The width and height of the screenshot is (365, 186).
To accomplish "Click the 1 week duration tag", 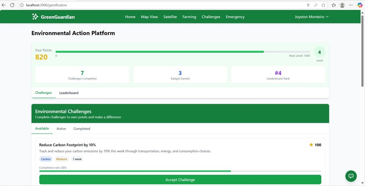I will pyautogui.click(x=77, y=159).
